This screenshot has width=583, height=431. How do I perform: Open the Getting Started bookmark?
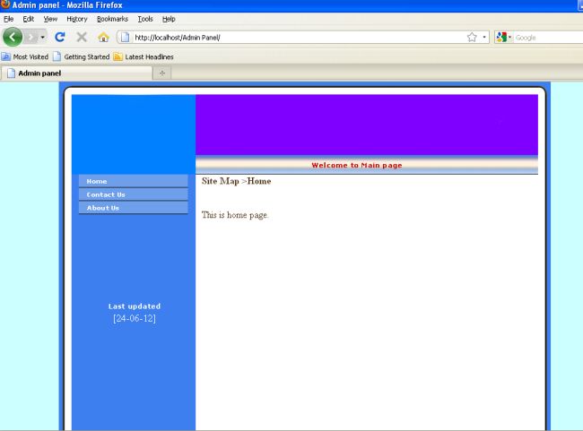point(81,56)
